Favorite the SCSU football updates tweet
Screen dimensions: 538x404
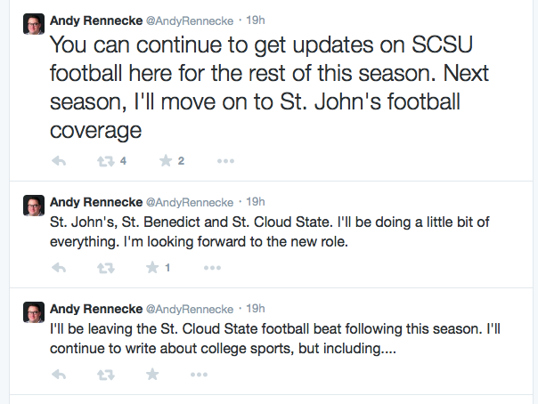[165, 161]
